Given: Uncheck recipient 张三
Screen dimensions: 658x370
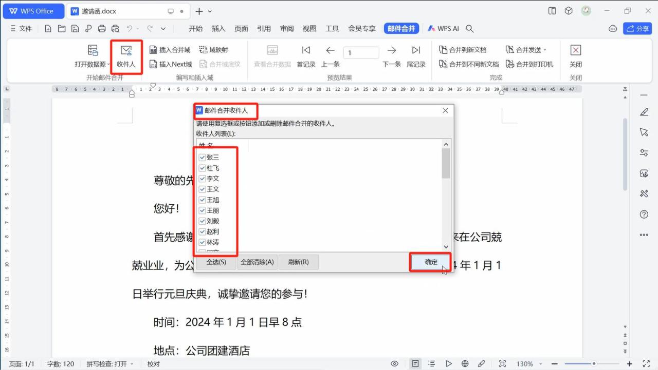Looking at the screenshot, I should pyautogui.click(x=202, y=158).
